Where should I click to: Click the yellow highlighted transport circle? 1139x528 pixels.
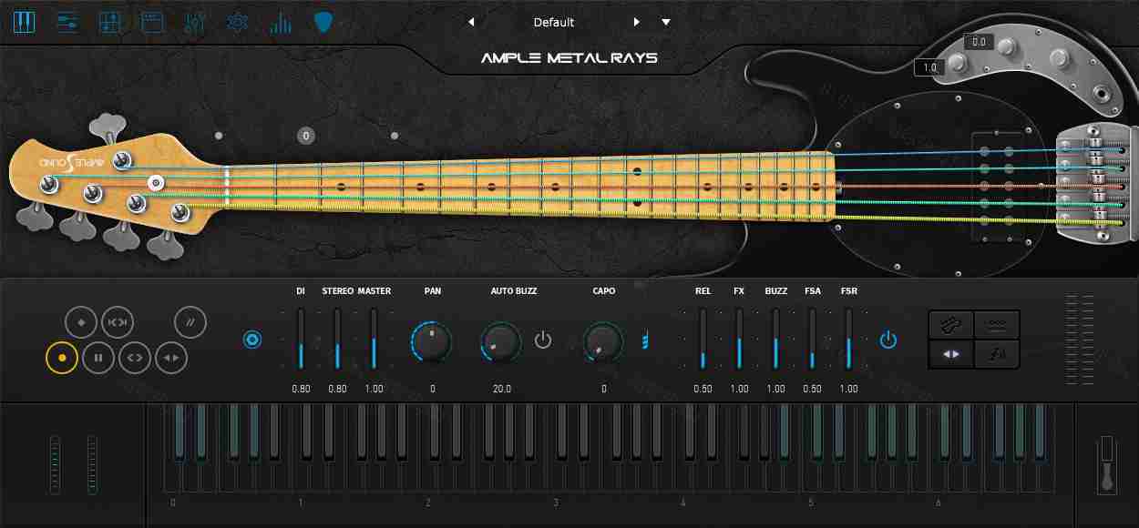point(62,357)
